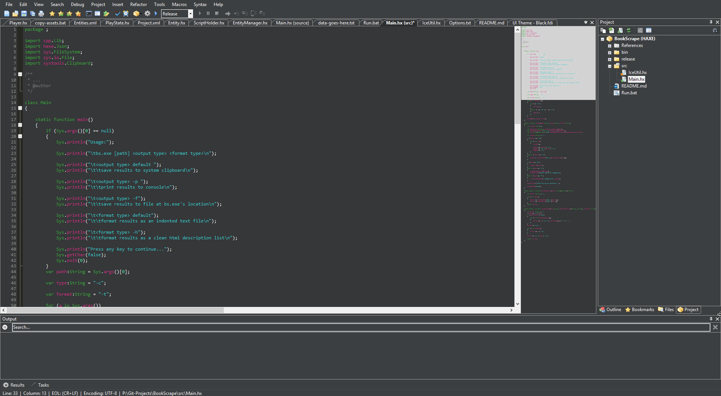
Task: Collapse the src folder in the project tree
Action: click(x=609, y=66)
